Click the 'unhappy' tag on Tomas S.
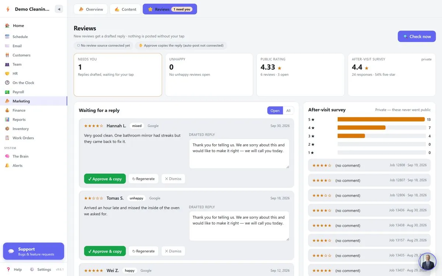Screen dimensions: 442x276 [x=137, y=198]
